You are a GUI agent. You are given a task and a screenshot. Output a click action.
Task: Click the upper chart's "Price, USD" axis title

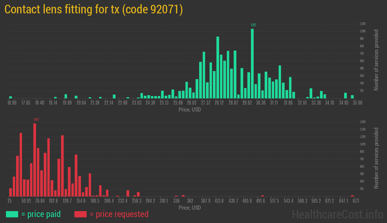click(190, 110)
